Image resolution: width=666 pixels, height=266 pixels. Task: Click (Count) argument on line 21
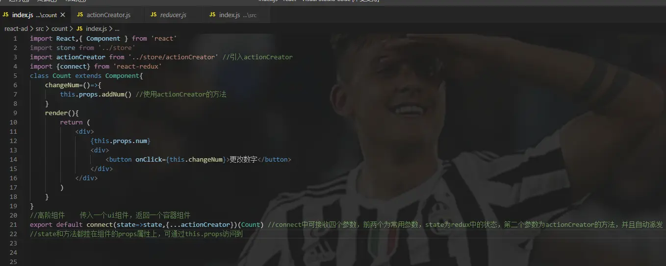[251, 225]
